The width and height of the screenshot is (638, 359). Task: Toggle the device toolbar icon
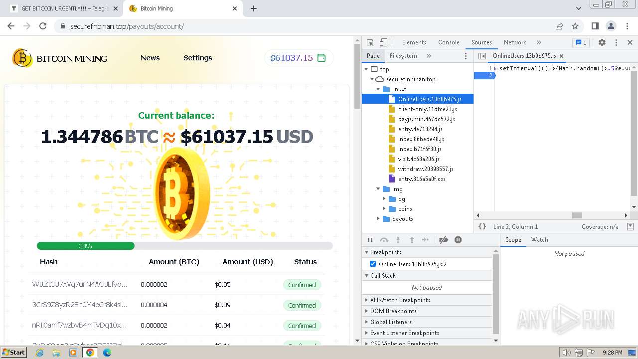coord(383,42)
